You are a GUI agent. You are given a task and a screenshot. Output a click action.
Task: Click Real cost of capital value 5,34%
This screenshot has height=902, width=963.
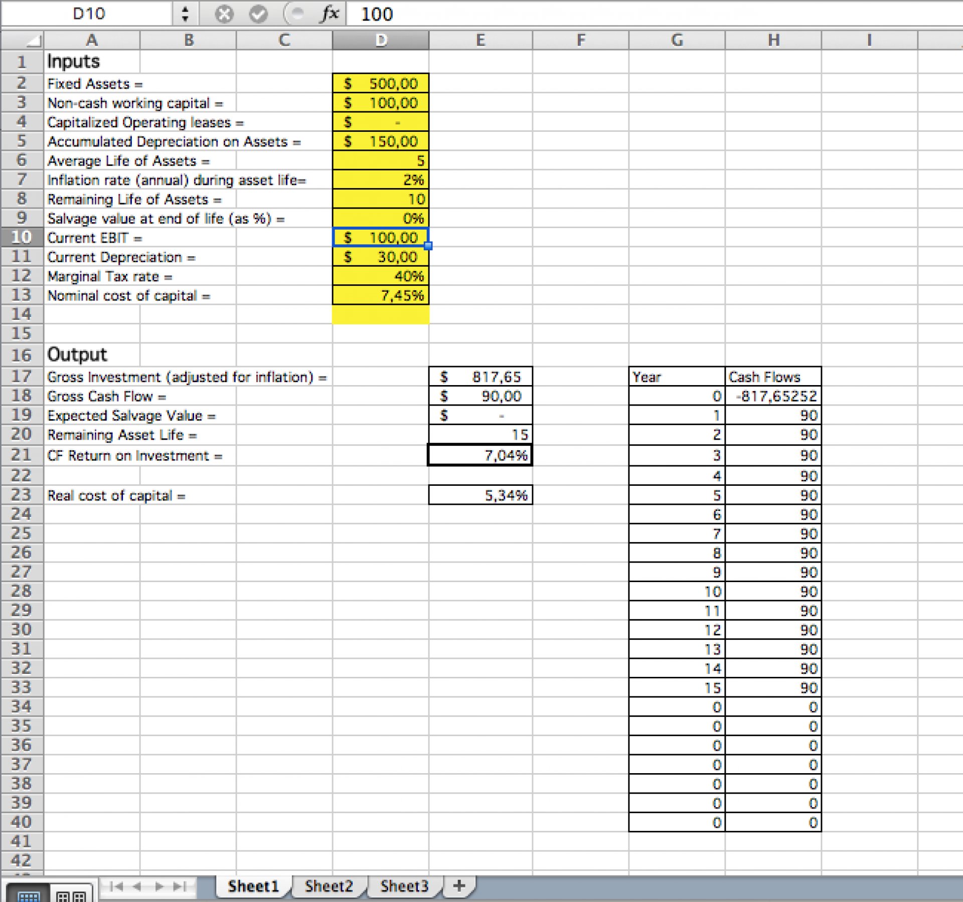[x=480, y=495]
